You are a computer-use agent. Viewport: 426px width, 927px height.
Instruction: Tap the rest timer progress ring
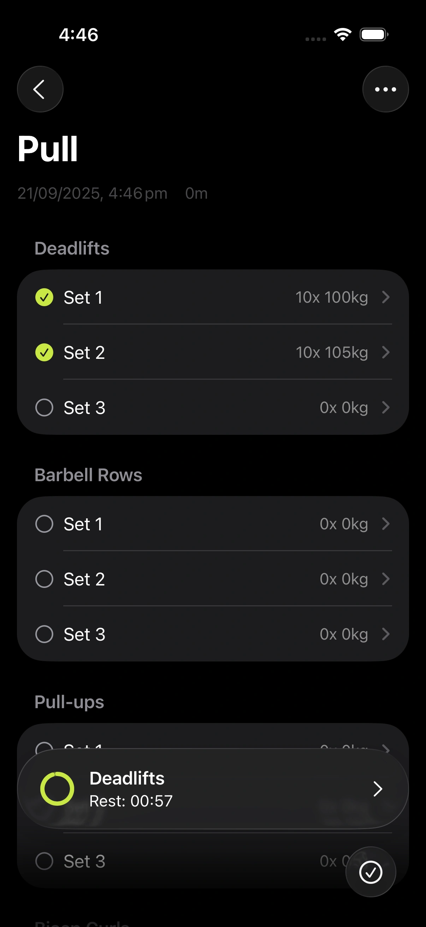click(x=57, y=788)
